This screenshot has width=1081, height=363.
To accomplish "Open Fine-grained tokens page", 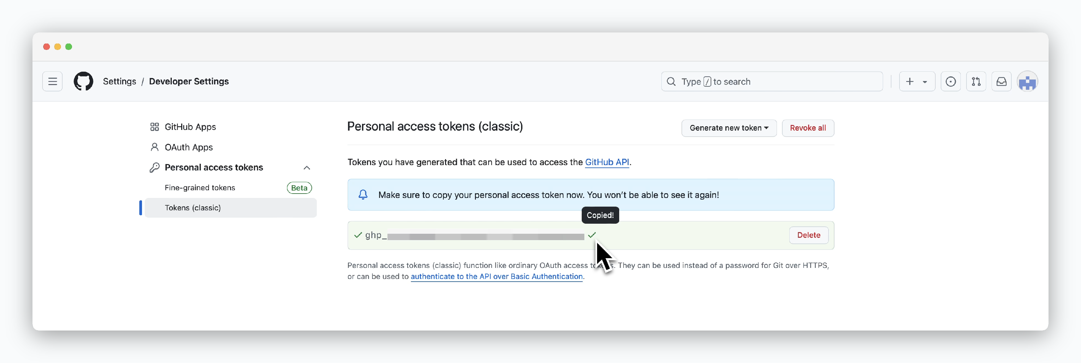I will click(200, 188).
